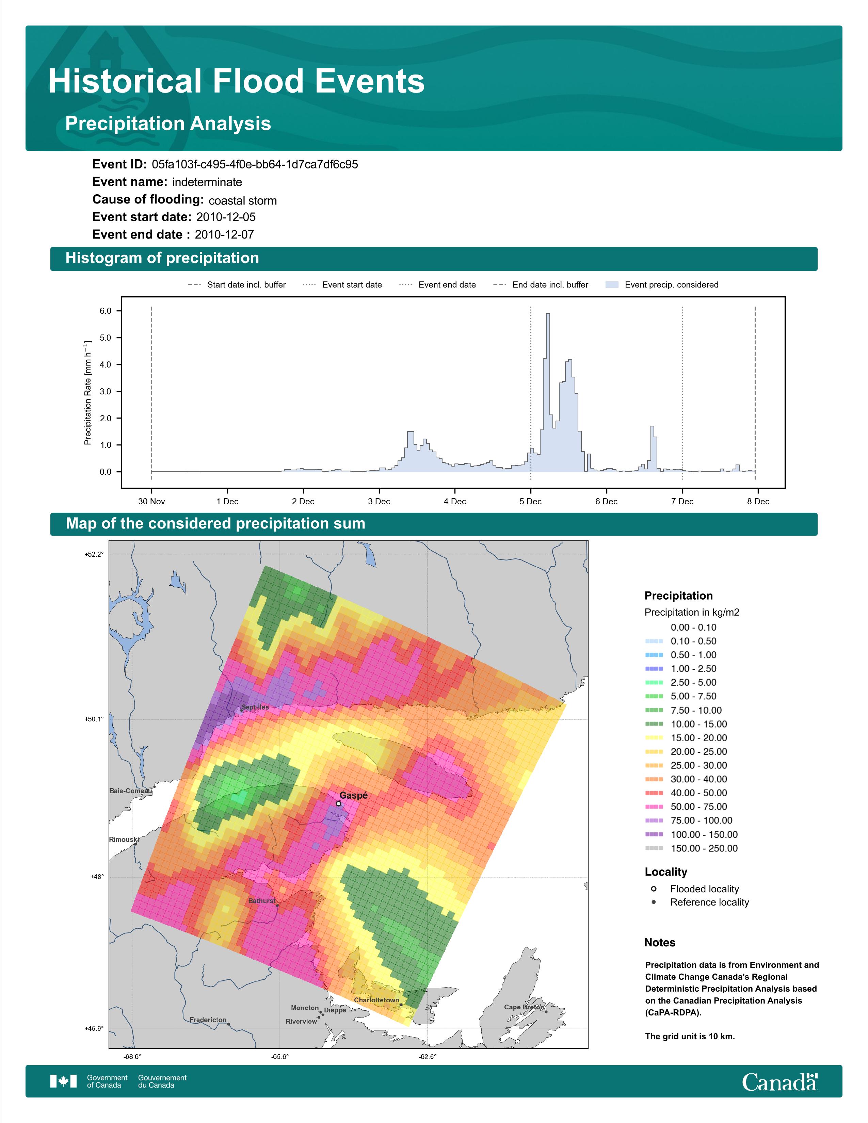This screenshot has width=868, height=1123.
Task: Click the Rimouski map label
Action: 124,840
